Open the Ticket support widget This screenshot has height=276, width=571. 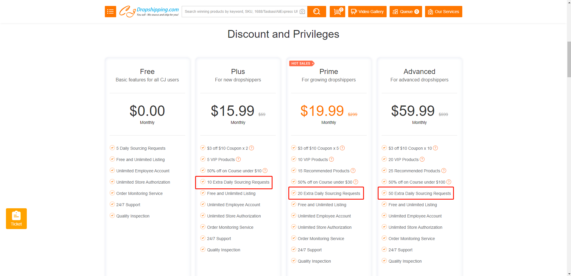pos(16,219)
